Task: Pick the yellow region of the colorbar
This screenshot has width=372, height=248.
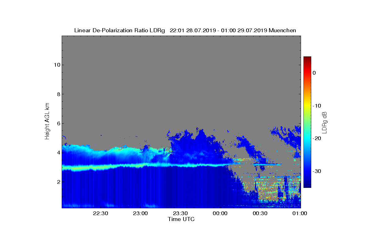Action: pos(307,106)
